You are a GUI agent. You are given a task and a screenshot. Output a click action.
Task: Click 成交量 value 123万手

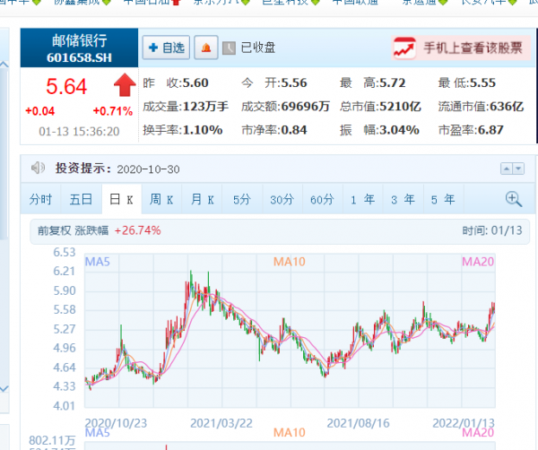[x=205, y=107]
